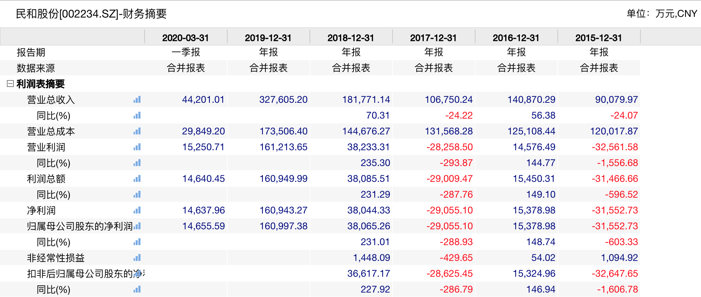Open chart icon for 利润总额 row

(x=137, y=179)
